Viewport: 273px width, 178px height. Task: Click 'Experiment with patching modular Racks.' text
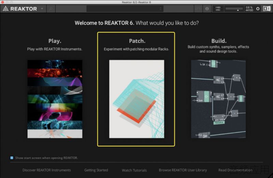[x=136, y=49]
